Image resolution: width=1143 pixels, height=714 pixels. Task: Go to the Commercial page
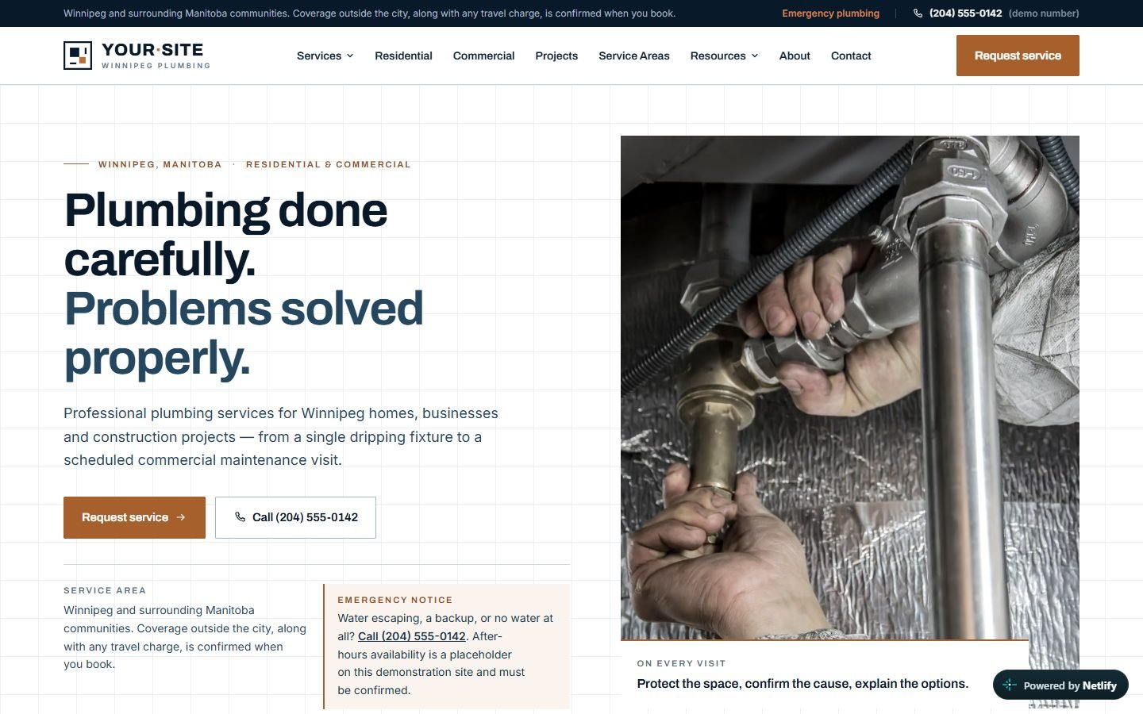coord(483,56)
